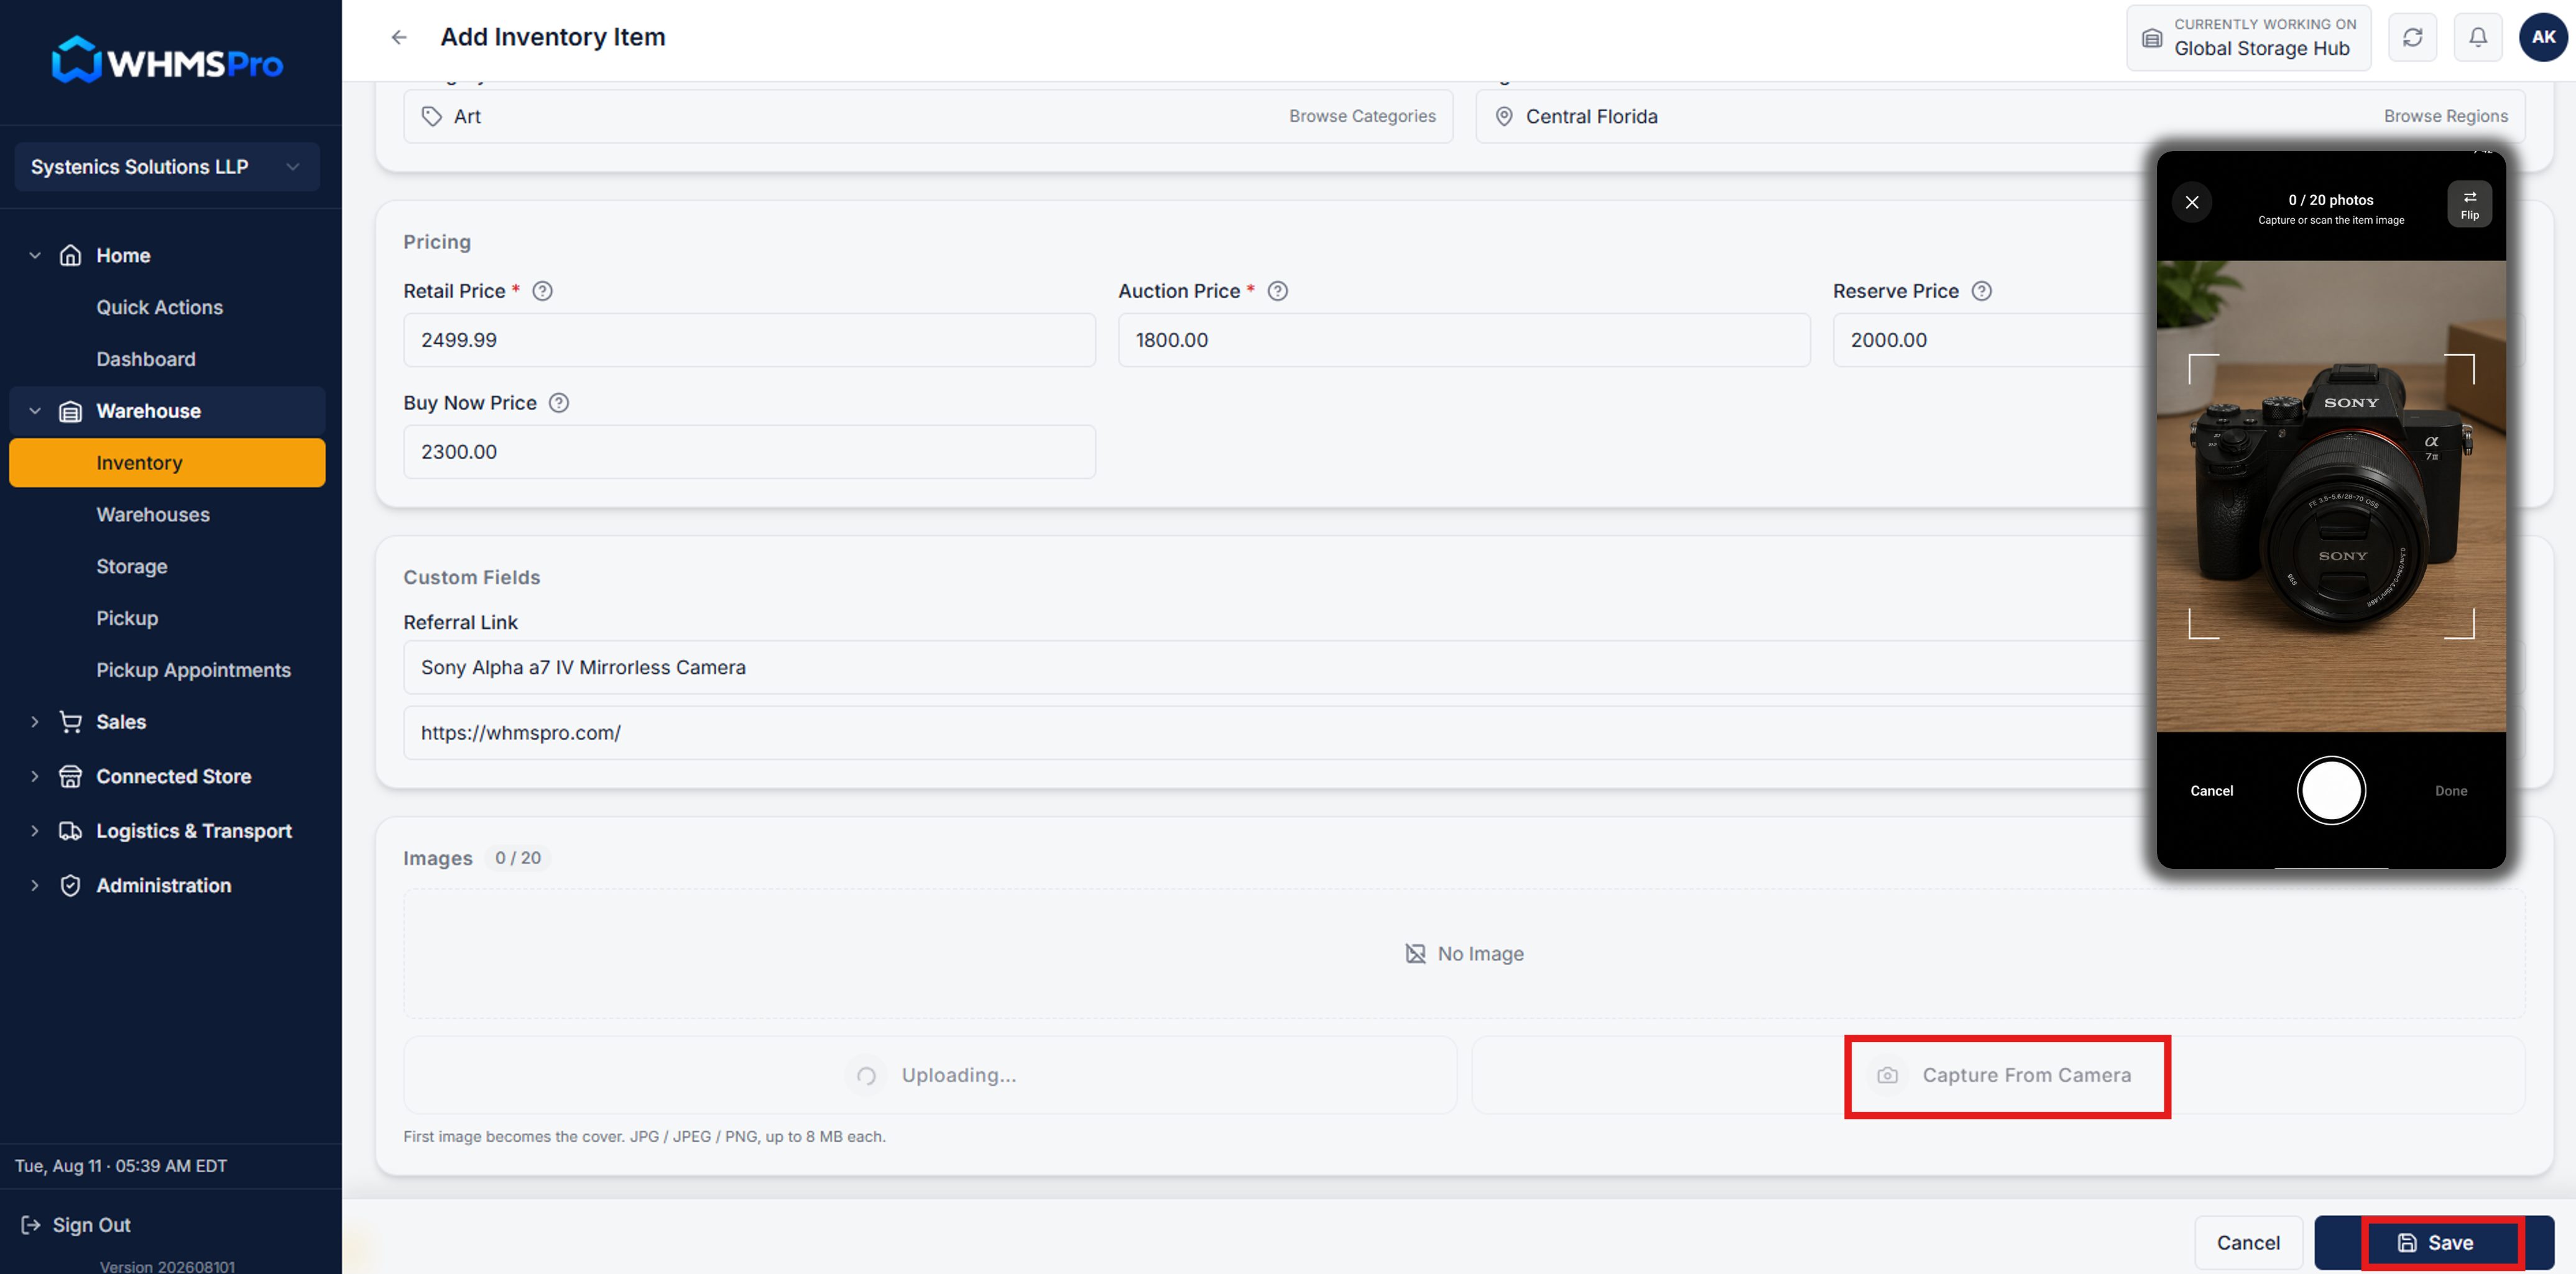Image resolution: width=2576 pixels, height=1274 pixels.
Task: Open Dashboard from the sidebar
Action: click(146, 359)
